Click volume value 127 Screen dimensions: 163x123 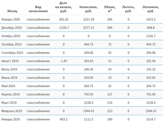pyautogui.click(x=110, y=94)
